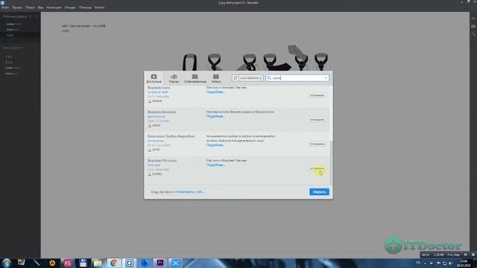This screenshot has height=268, width=477.
Task: Open author link under Brackets Devicons
Action: (157, 116)
